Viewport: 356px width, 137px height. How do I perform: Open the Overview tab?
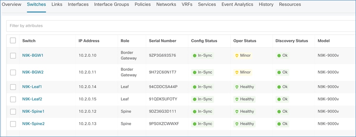point(12,4)
